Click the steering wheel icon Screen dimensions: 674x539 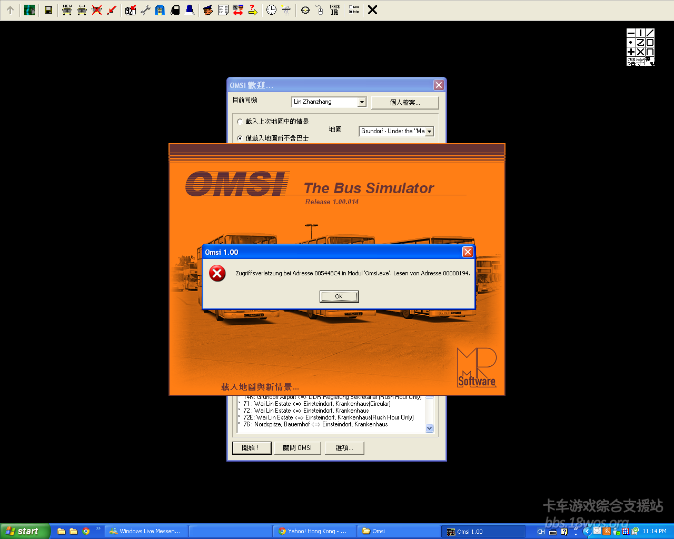point(305,10)
